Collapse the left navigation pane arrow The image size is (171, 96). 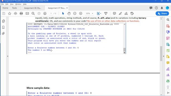(8, 56)
